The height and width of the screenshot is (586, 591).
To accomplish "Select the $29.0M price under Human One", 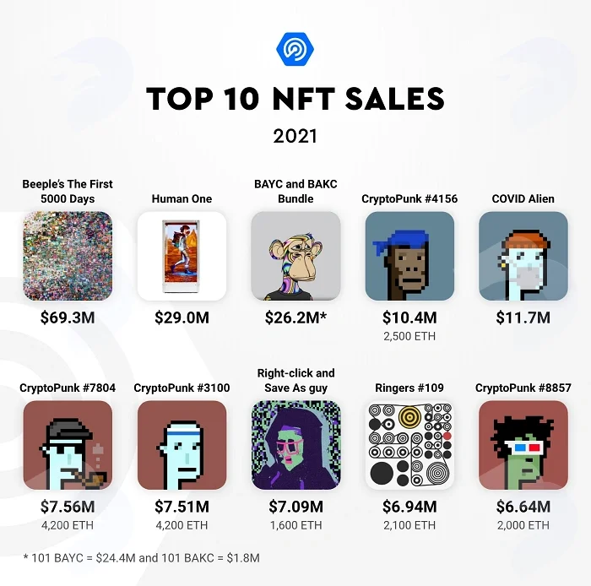I will [x=182, y=317].
